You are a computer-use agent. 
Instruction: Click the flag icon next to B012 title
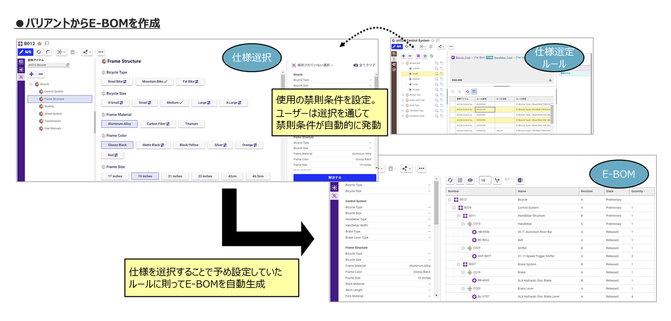coord(47,44)
